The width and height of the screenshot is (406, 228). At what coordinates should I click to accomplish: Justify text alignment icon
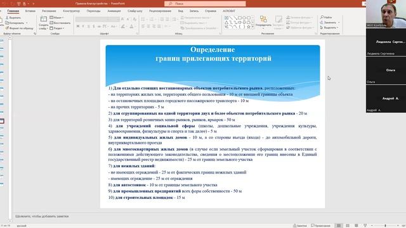[x=159, y=27]
